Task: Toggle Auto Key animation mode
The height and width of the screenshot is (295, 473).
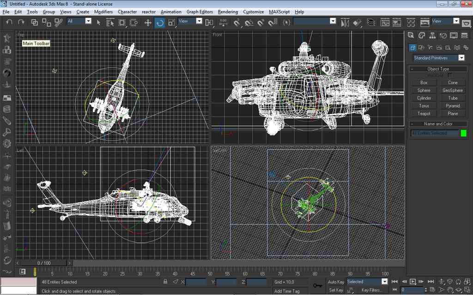Action: pyautogui.click(x=336, y=282)
